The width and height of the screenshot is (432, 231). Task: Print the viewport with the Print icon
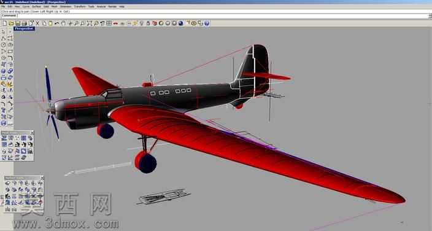coord(25,23)
